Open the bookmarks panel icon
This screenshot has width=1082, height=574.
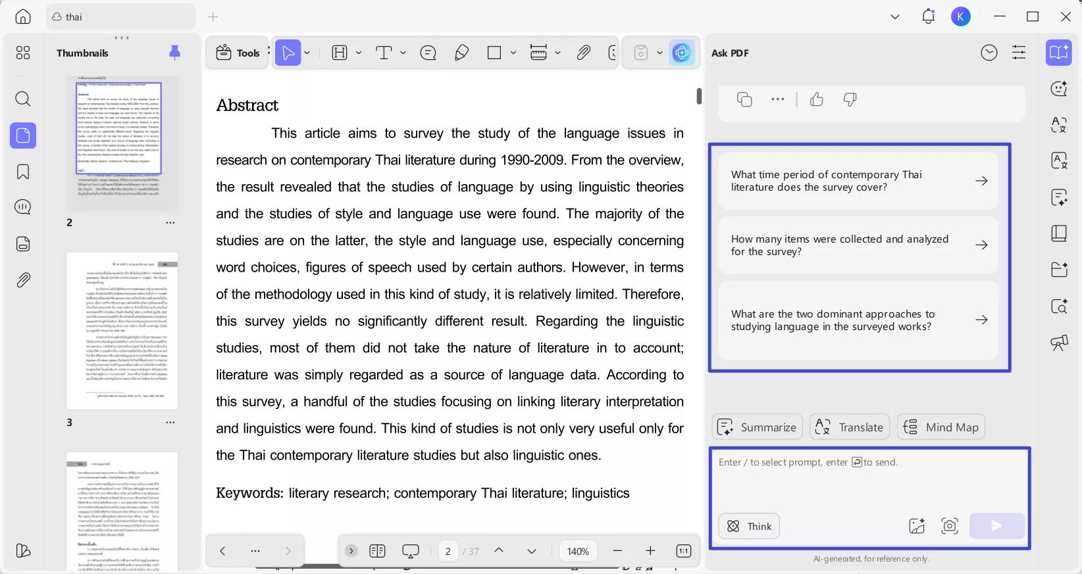pos(23,172)
